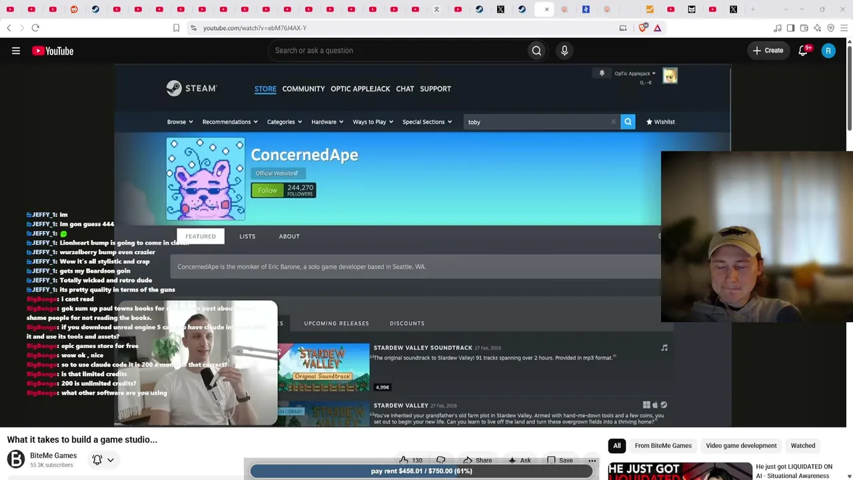Go back with the browser back arrow

tap(9, 28)
